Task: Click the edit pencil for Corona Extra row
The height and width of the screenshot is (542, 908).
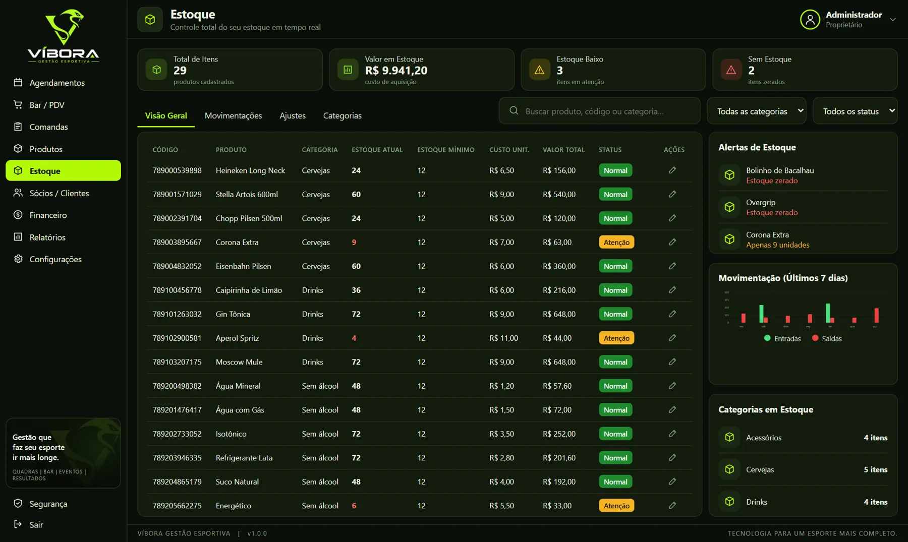Action: click(x=672, y=242)
